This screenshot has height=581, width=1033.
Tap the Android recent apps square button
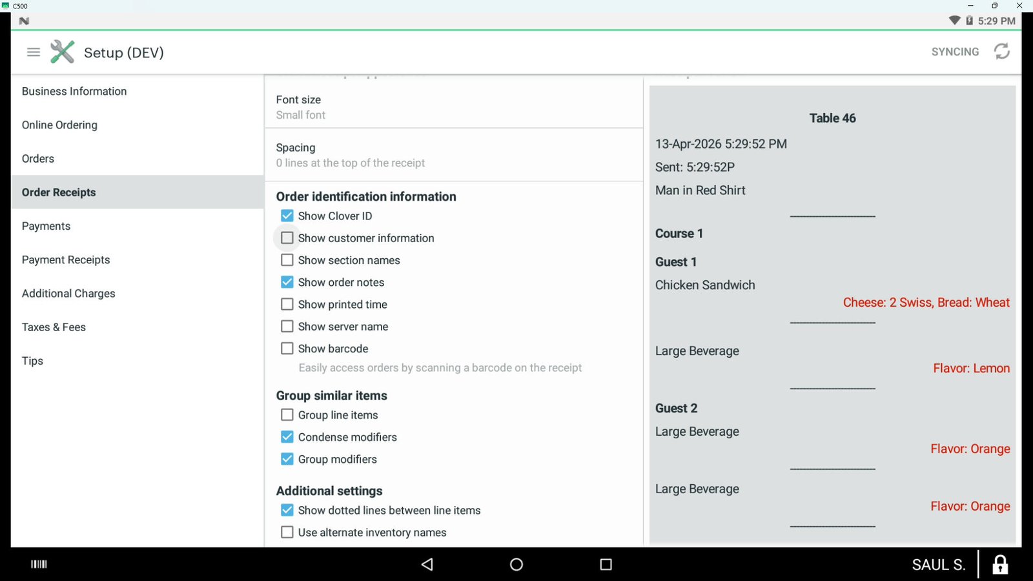[x=606, y=564]
